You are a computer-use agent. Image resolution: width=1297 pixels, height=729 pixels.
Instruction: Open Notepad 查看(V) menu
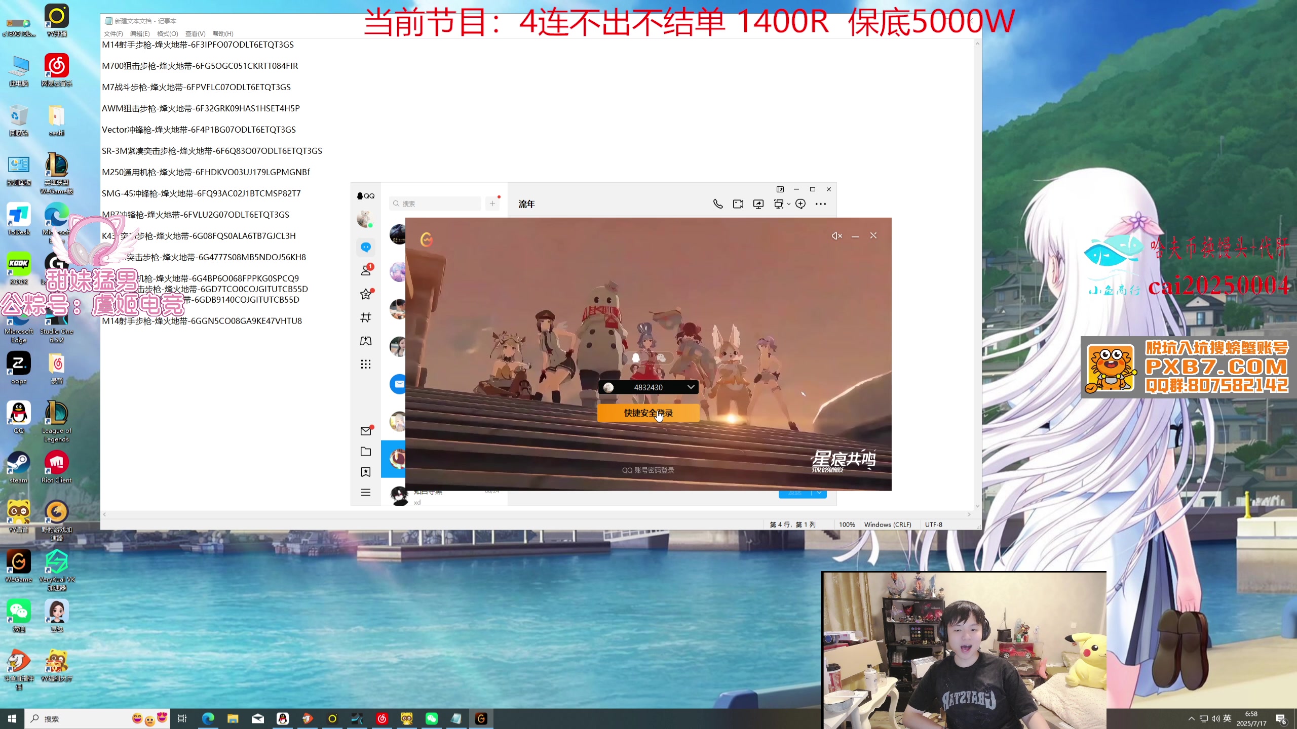(196, 33)
